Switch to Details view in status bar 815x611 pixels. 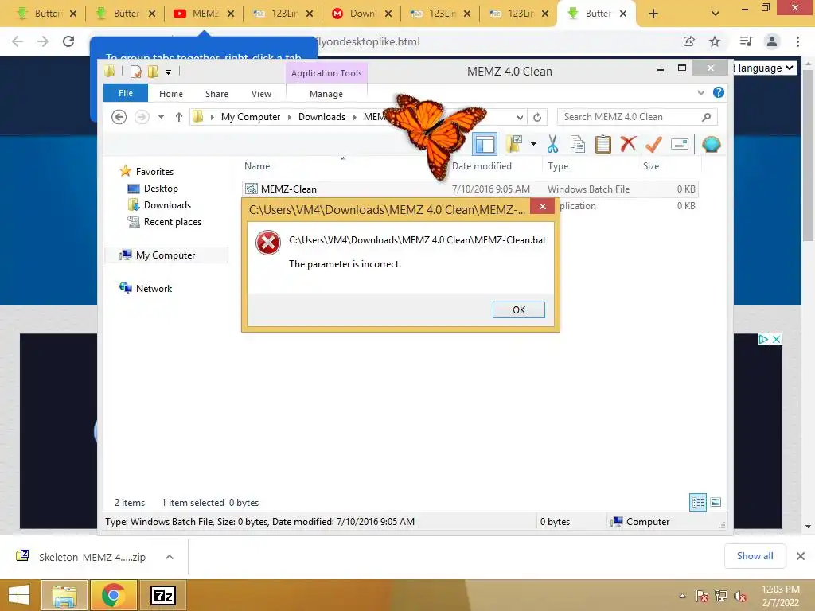tap(697, 502)
